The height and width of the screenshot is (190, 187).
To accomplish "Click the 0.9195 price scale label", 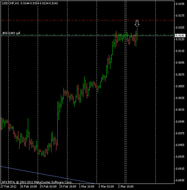I will tap(180, 4).
